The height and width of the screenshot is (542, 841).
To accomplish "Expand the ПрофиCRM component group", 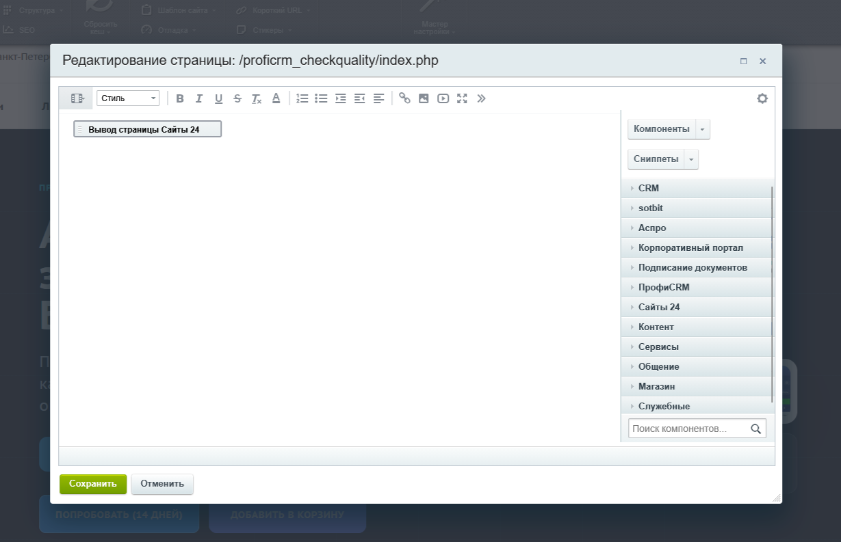I will tap(696, 287).
